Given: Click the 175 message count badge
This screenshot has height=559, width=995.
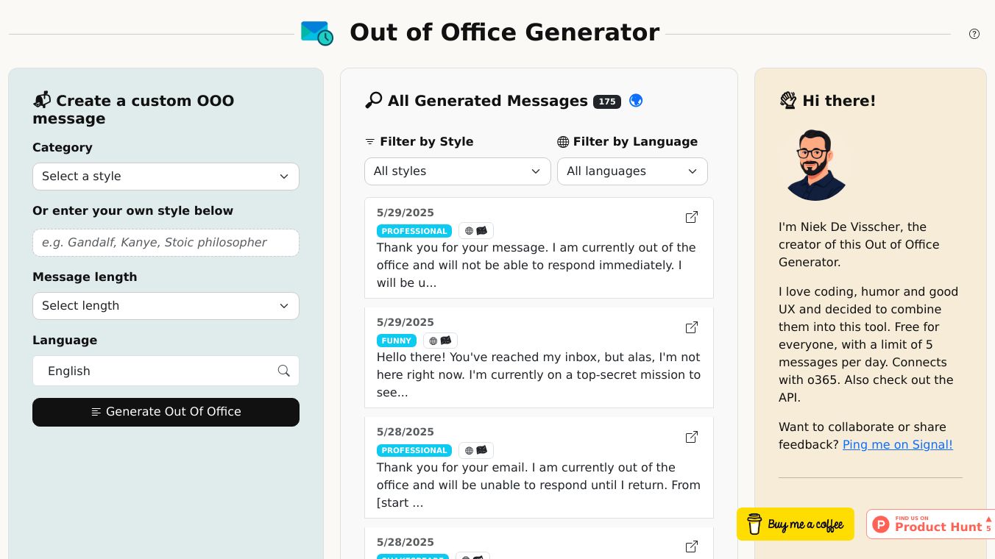Looking at the screenshot, I should (607, 102).
